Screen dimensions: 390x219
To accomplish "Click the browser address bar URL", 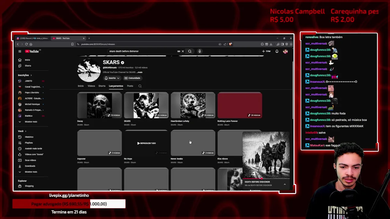I will point(98,44).
